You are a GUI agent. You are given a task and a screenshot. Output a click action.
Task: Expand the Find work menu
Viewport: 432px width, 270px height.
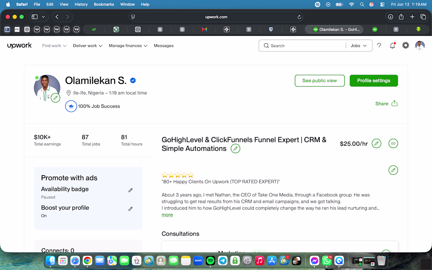[x=54, y=46]
